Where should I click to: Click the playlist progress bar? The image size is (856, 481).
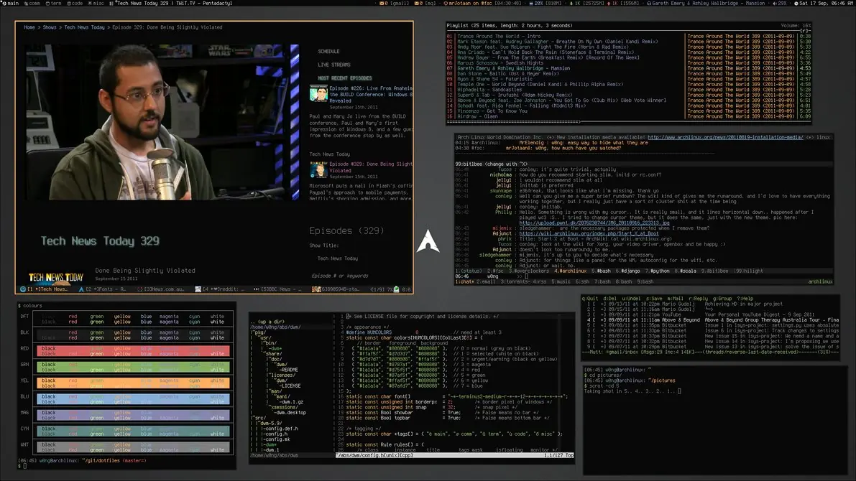point(629,121)
